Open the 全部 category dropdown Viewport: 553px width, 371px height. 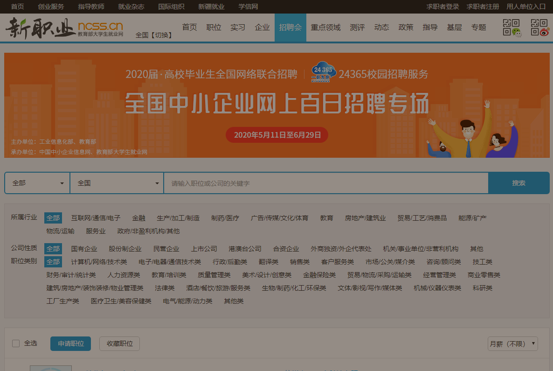click(x=37, y=183)
